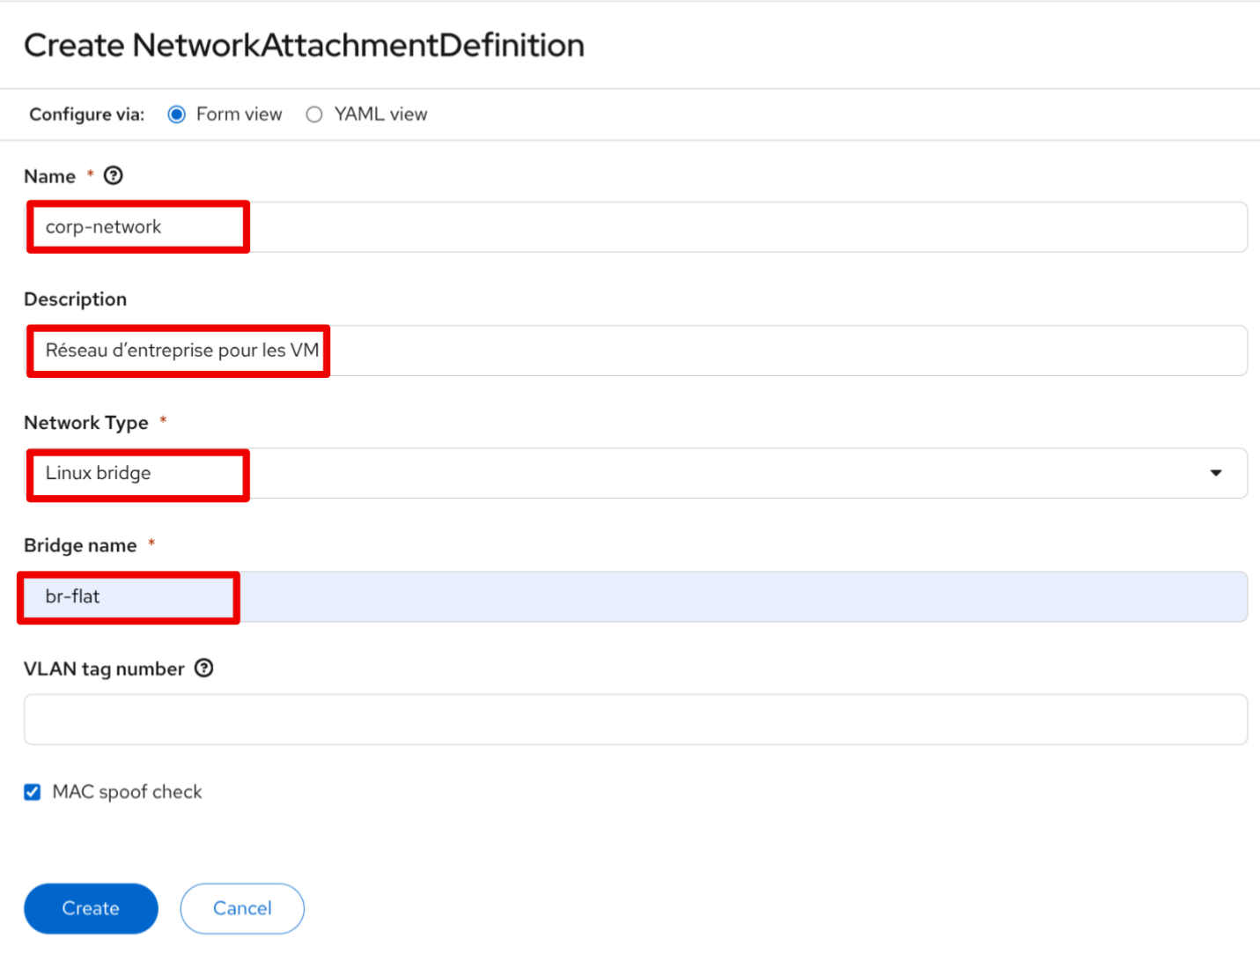Click the "Form view" label text
The height and width of the screenshot is (961, 1260).
(239, 115)
